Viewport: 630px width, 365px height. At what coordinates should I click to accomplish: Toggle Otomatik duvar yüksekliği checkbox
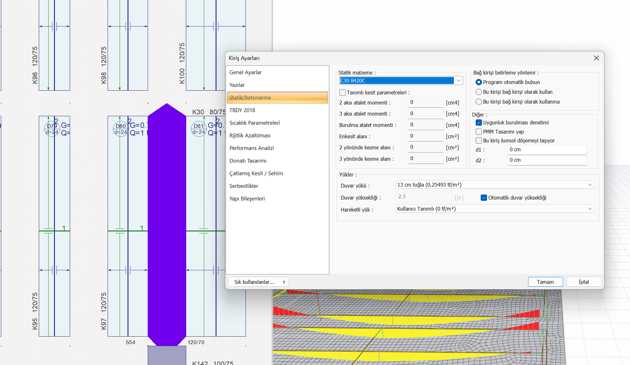coord(484,198)
